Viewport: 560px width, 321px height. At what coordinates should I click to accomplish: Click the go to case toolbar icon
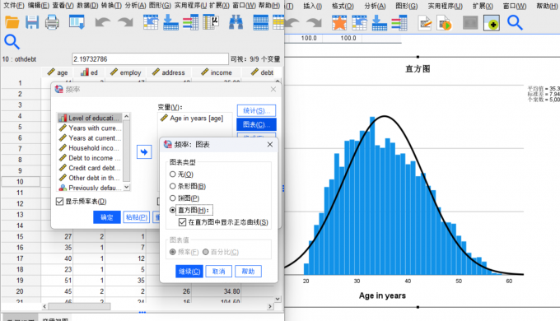click(151, 22)
